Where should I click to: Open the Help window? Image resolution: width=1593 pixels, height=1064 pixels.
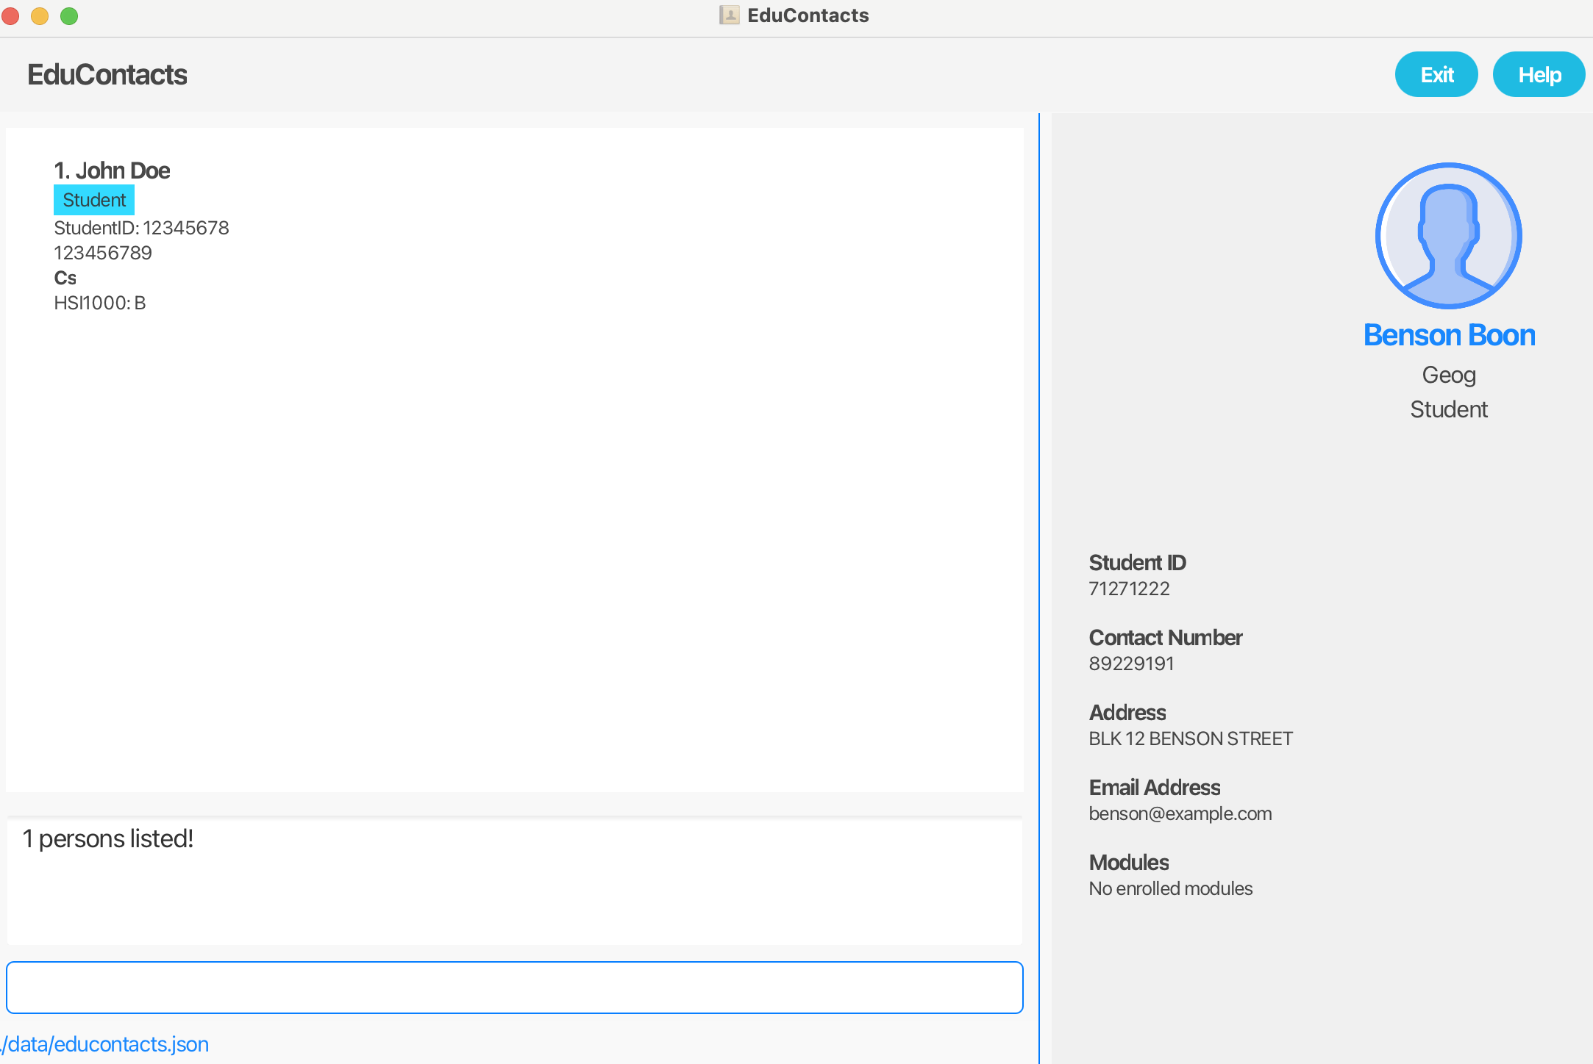point(1539,75)
